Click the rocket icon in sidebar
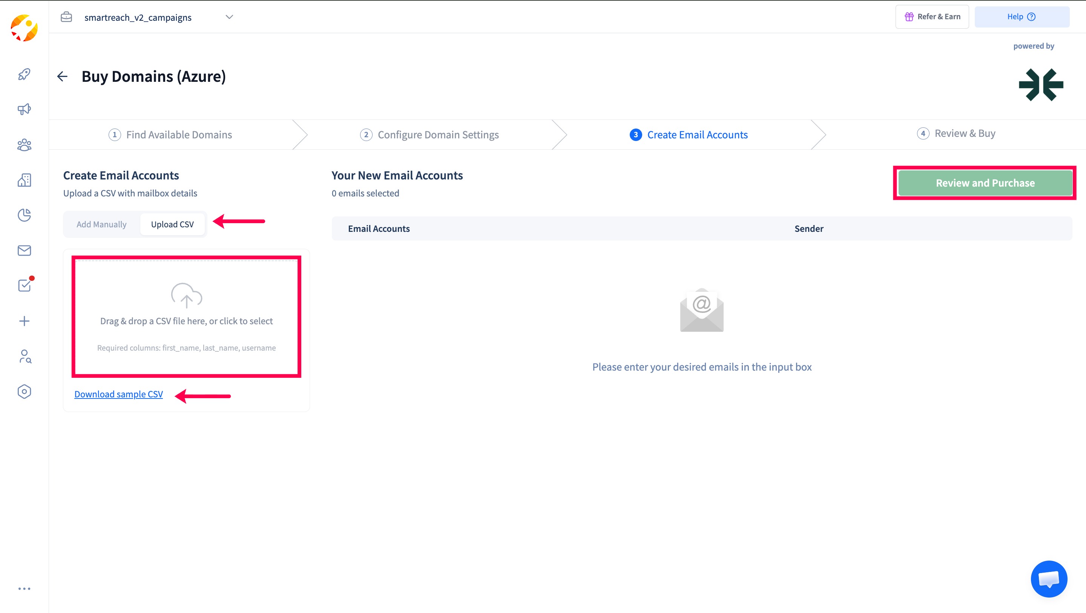The height and width of the screenshot is (613, 1086). (24, 75)
